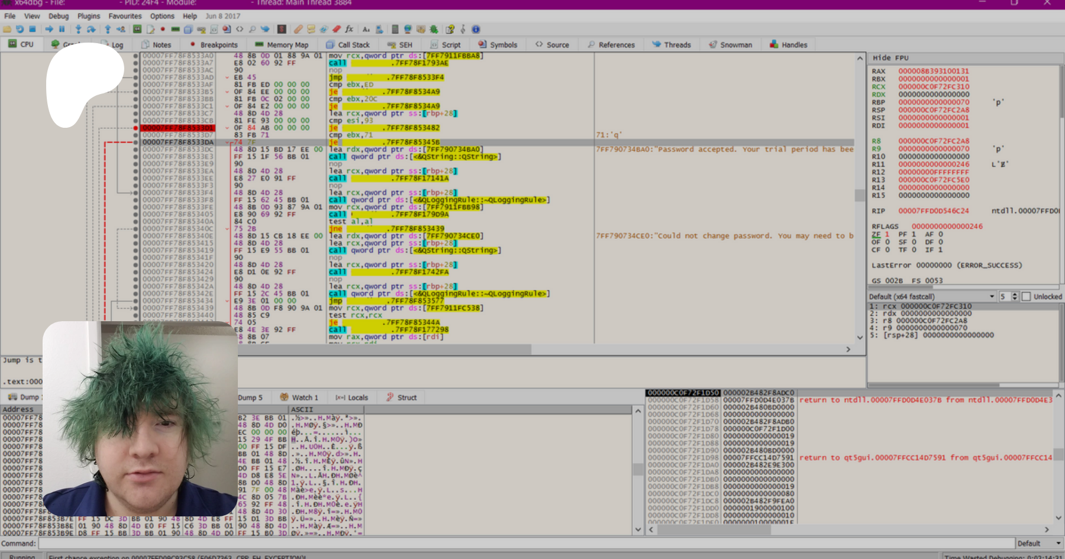The image size is (1065, 559).
Task: Open the Calculator toolbar icon
Action: click(x=395, y=29)
